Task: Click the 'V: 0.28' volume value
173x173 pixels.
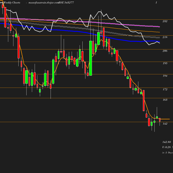Action: tap(166, 147)
